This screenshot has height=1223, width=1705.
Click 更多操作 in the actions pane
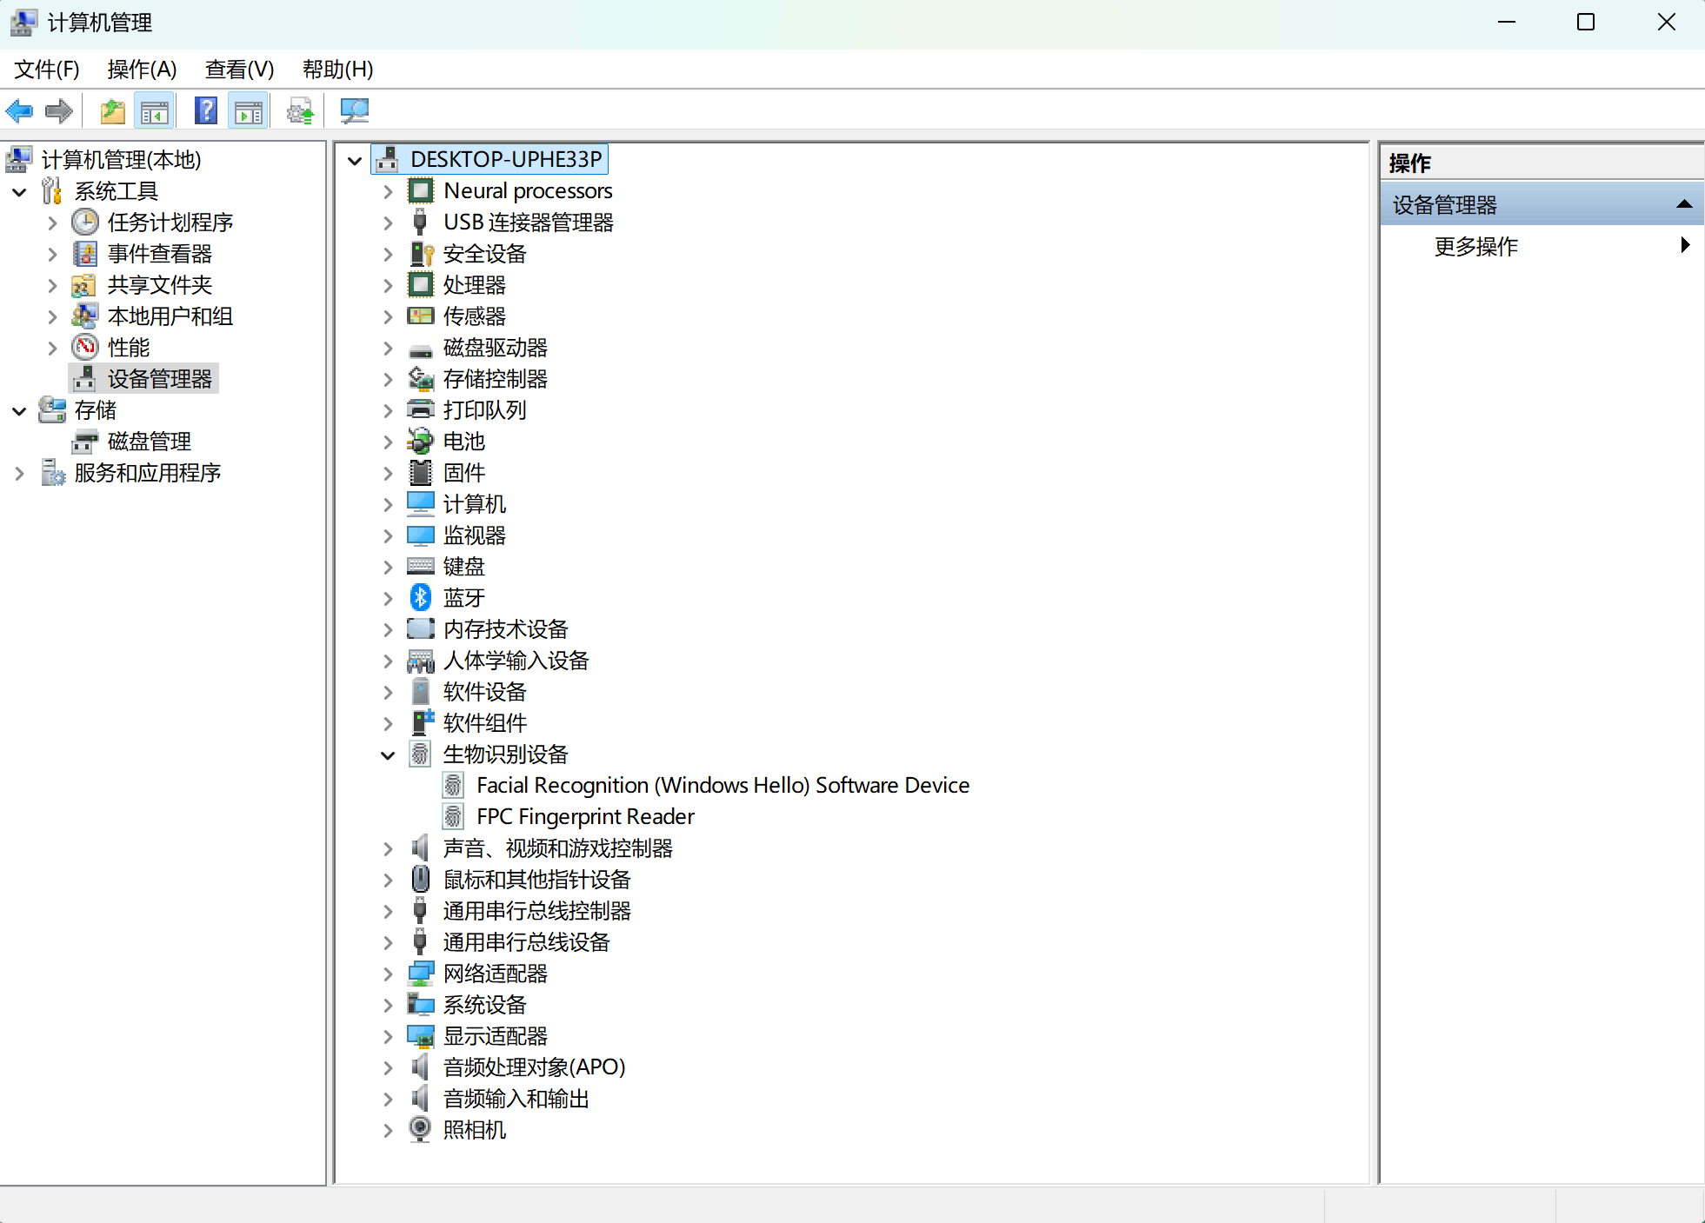(x=1475, y=247)
